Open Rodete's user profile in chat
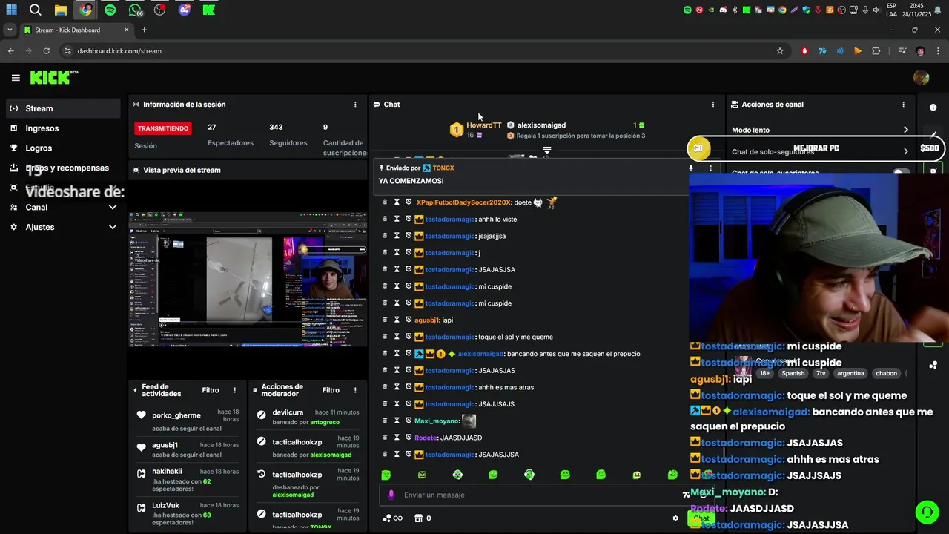Viewport: 949px width, 534px height. [x=426, y=438]
